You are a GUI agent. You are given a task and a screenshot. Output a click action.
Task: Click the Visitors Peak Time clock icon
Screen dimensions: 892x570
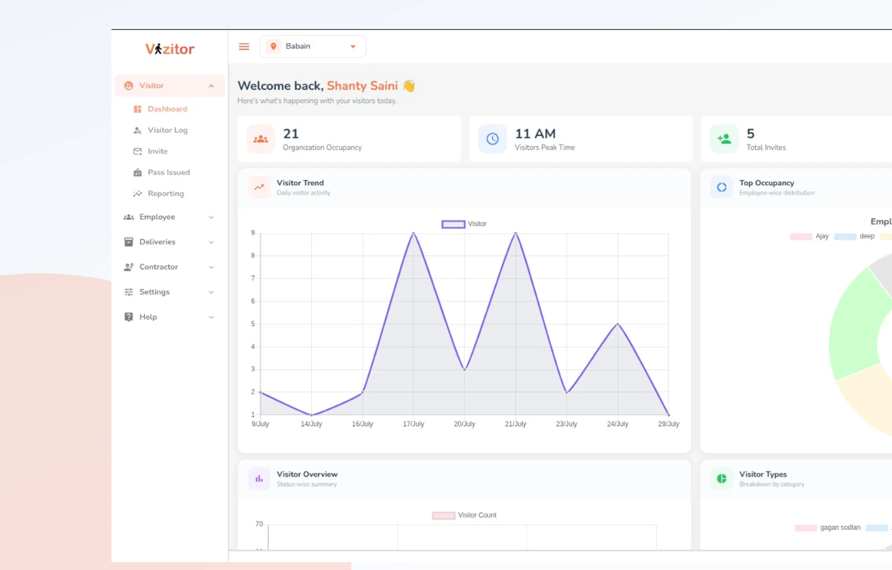click(492, 139)
